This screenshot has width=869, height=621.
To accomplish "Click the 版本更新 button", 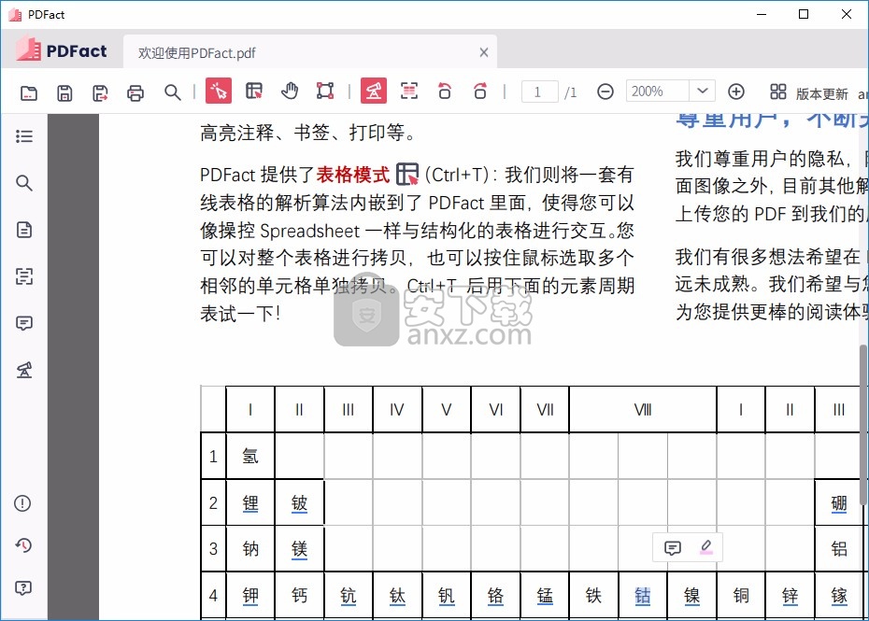I will tap(822, 94).
